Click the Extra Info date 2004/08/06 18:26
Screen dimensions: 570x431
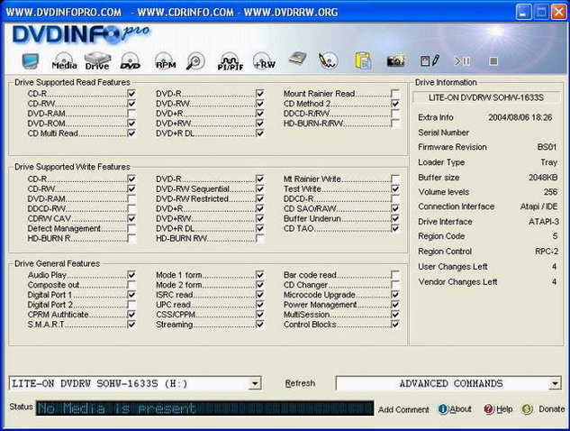(x=520, y=117)
